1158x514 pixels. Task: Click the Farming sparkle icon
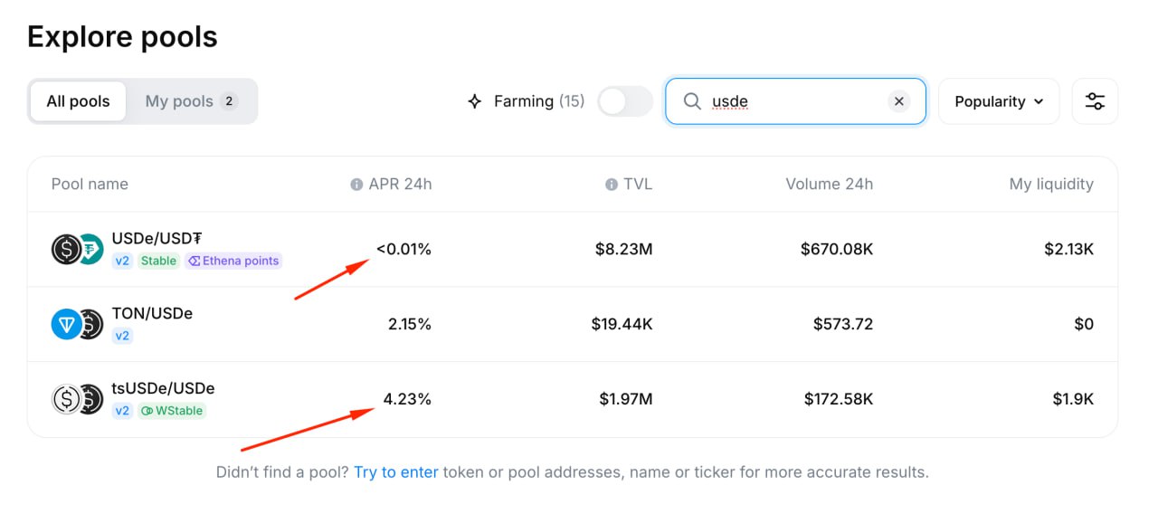pos(475,101)
